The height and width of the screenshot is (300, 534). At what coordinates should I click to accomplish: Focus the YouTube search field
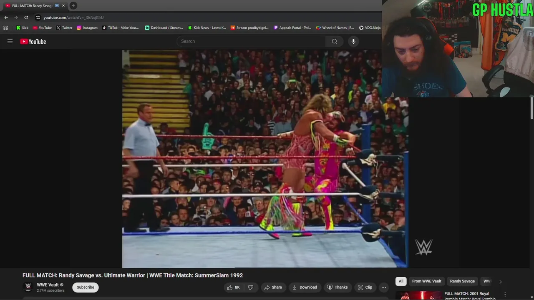pos(252,41)
